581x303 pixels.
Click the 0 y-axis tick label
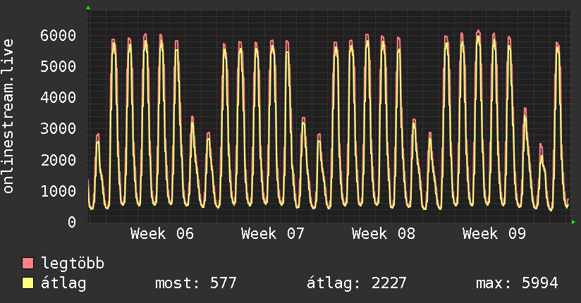point(72,222)
